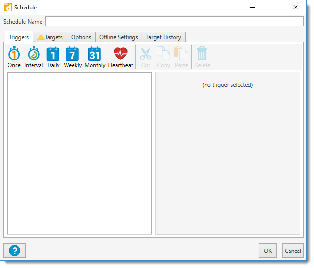
Task: Select the Triggers tab
Action: click(19, 37)
